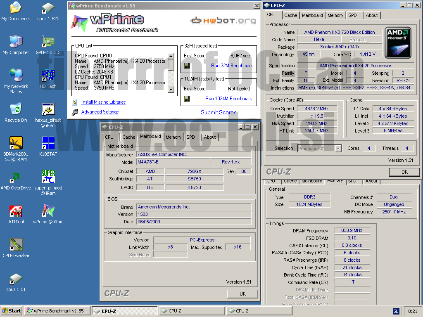The height and width of the screenshot is (317, 423).
Task: Click the 8,062 sec best score
Action: tap(240, 56)
